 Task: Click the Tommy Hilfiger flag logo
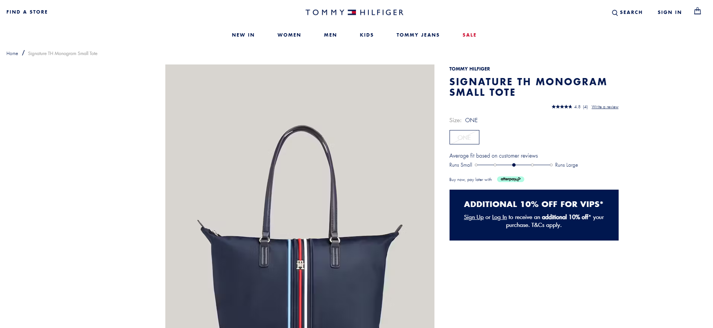(352, 12)
